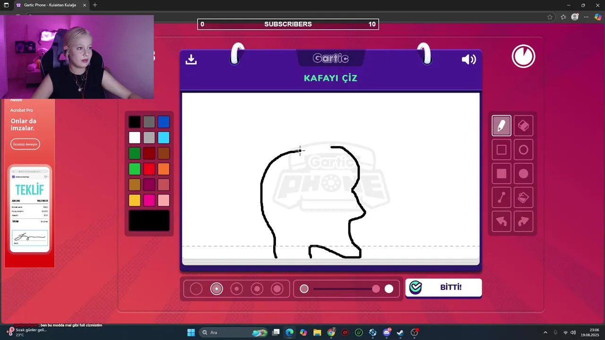605x340 pixels.
Task: Click the taskbar Ara search box
Action: (x=234, y=332)
